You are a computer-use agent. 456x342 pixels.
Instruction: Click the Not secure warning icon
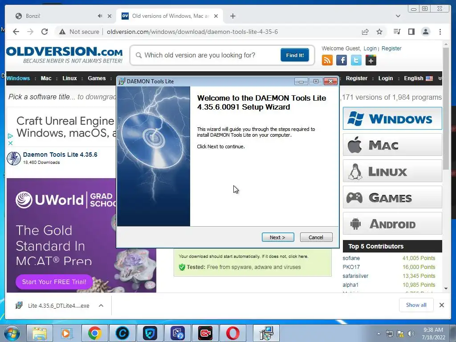click(x=62, y=32)
